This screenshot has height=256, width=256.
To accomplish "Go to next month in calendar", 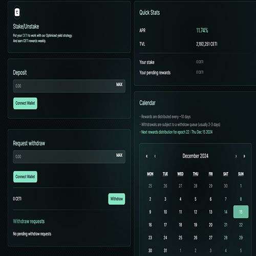I will point(236,156).
